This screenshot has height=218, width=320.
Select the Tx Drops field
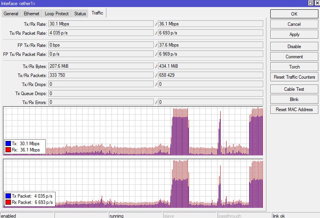(101, 84)
